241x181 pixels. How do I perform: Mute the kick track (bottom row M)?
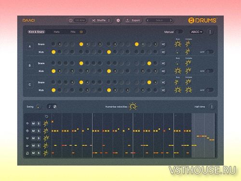tap(33, 153)
